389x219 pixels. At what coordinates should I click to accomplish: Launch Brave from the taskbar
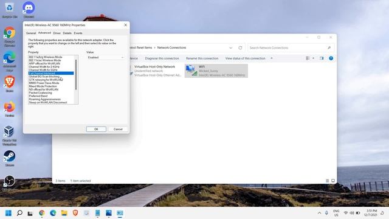click(75, 213)
